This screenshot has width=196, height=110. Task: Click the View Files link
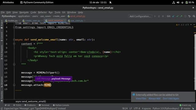(141, 98)
